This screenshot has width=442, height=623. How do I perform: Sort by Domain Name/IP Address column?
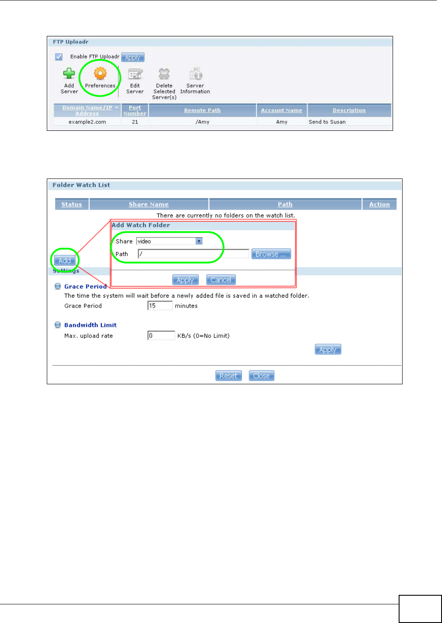[x=87, y=110]
